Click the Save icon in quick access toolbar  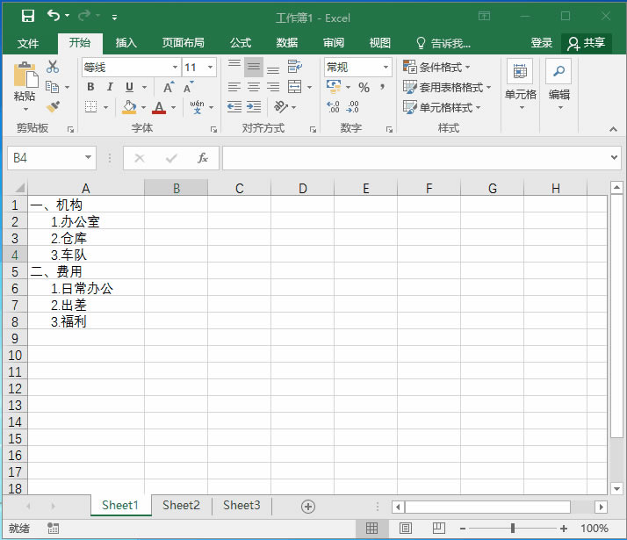[28, 16]
